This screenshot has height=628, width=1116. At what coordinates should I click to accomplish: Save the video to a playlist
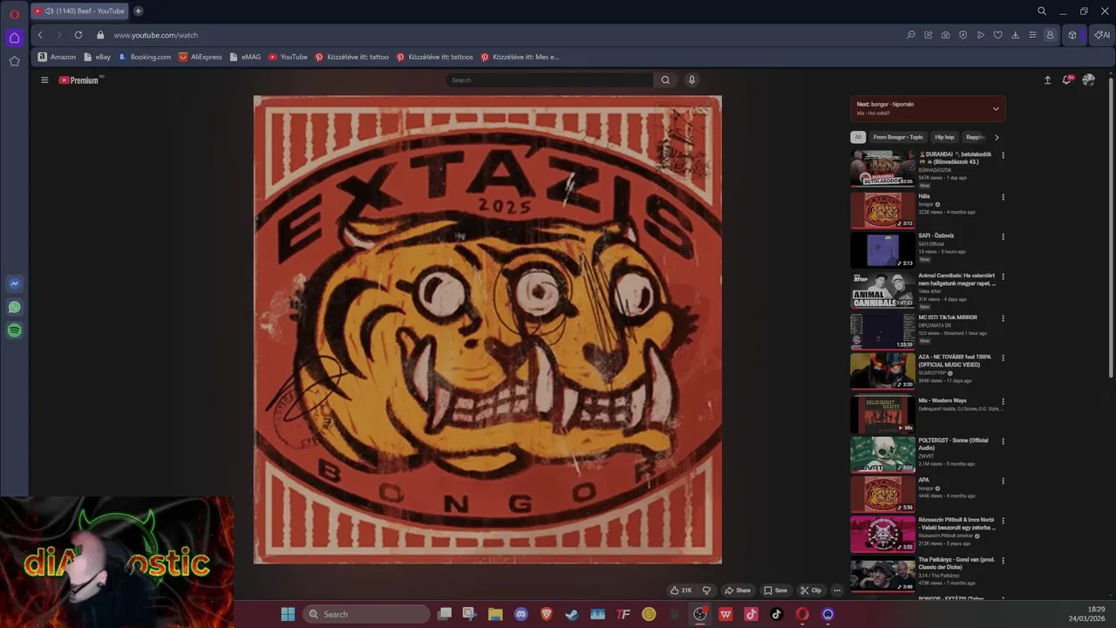775,590
